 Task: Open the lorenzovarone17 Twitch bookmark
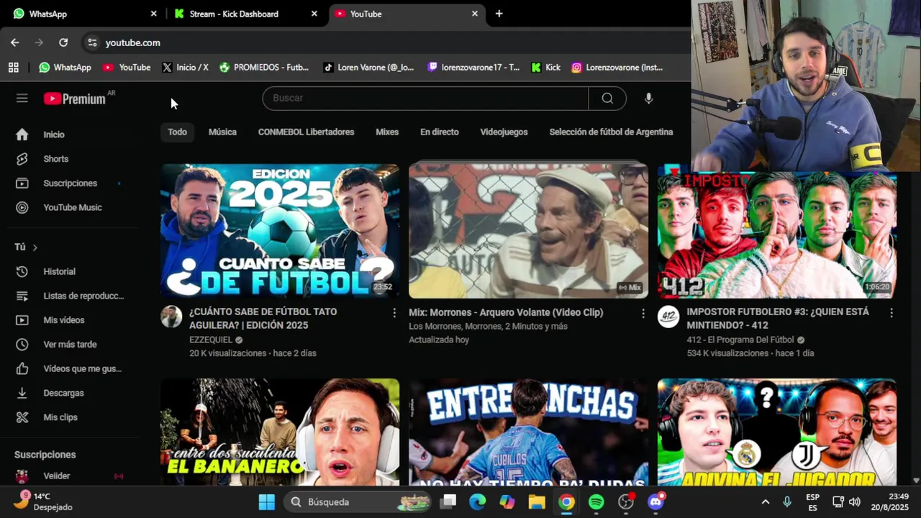(x=473, y=68)
